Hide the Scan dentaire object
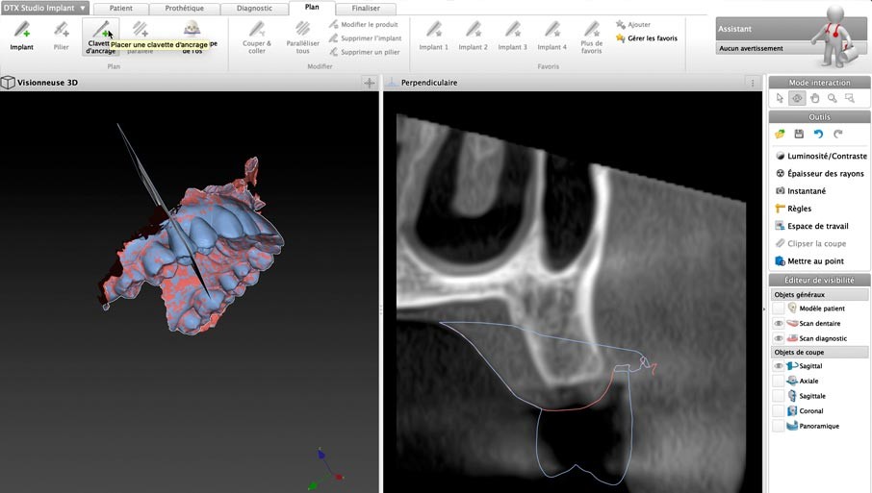The image size is (872, 493). [778, 324]
